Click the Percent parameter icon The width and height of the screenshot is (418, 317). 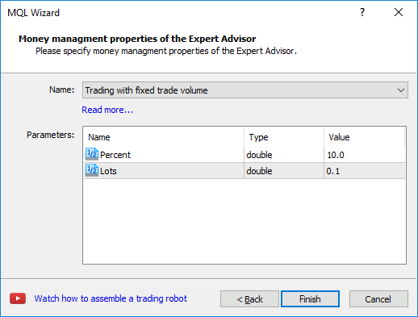tap(92, 154)
